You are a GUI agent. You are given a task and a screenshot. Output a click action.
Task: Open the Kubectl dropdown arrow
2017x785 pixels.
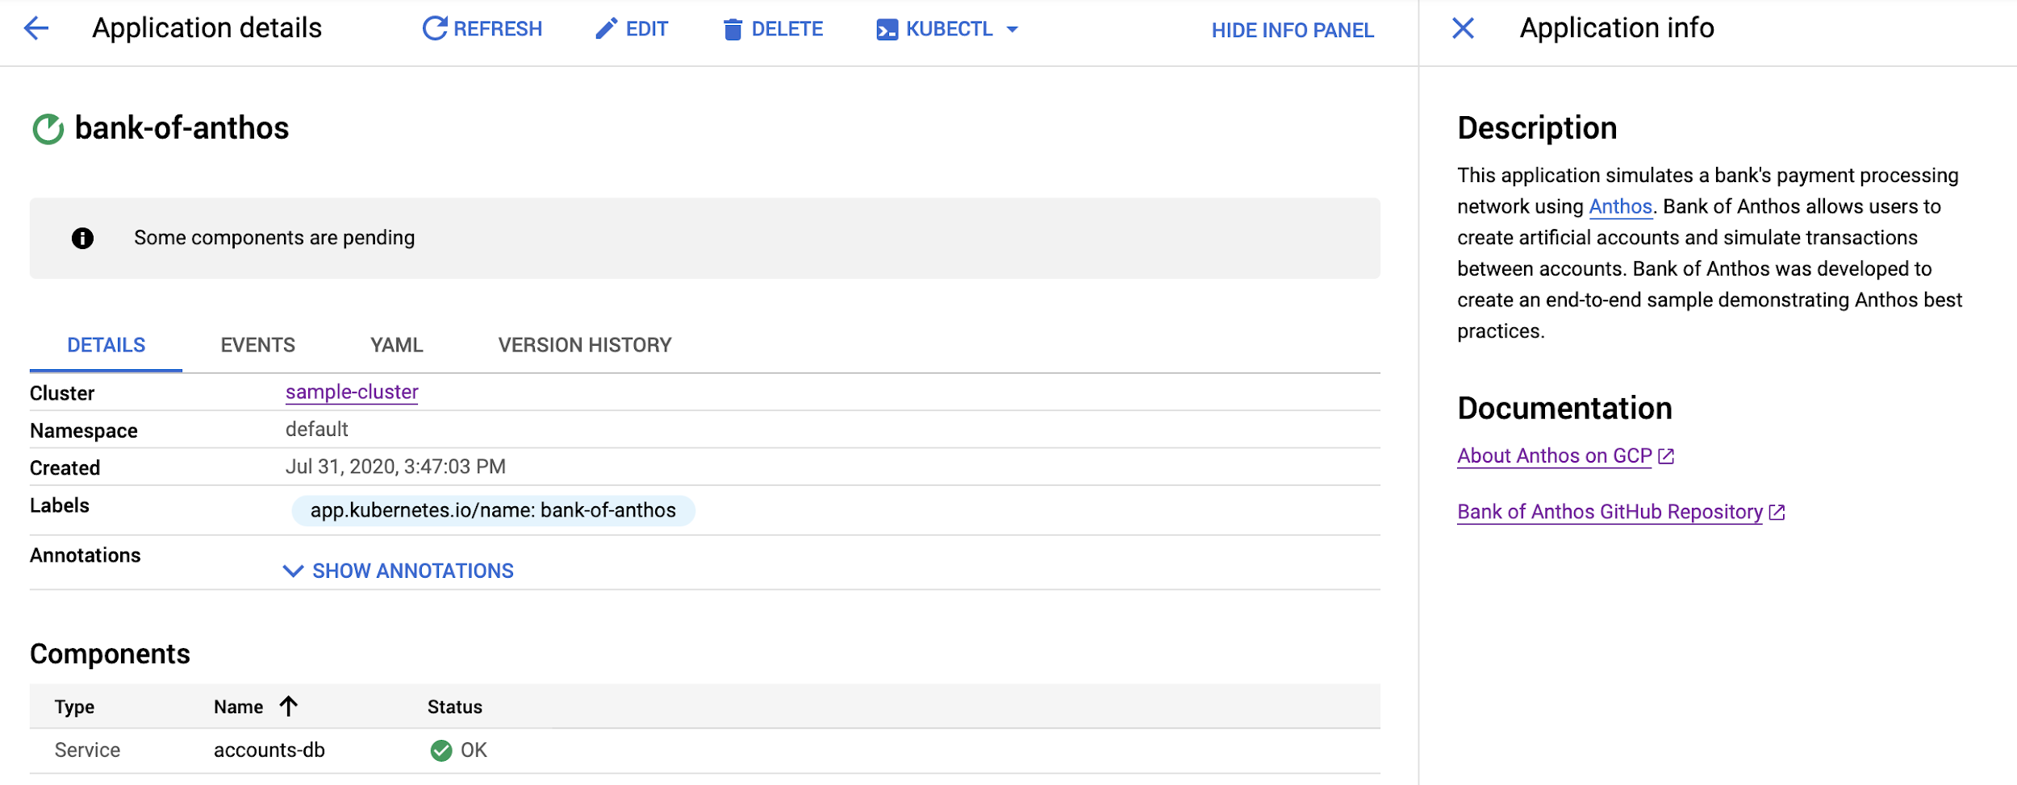tap(1013, 30)
